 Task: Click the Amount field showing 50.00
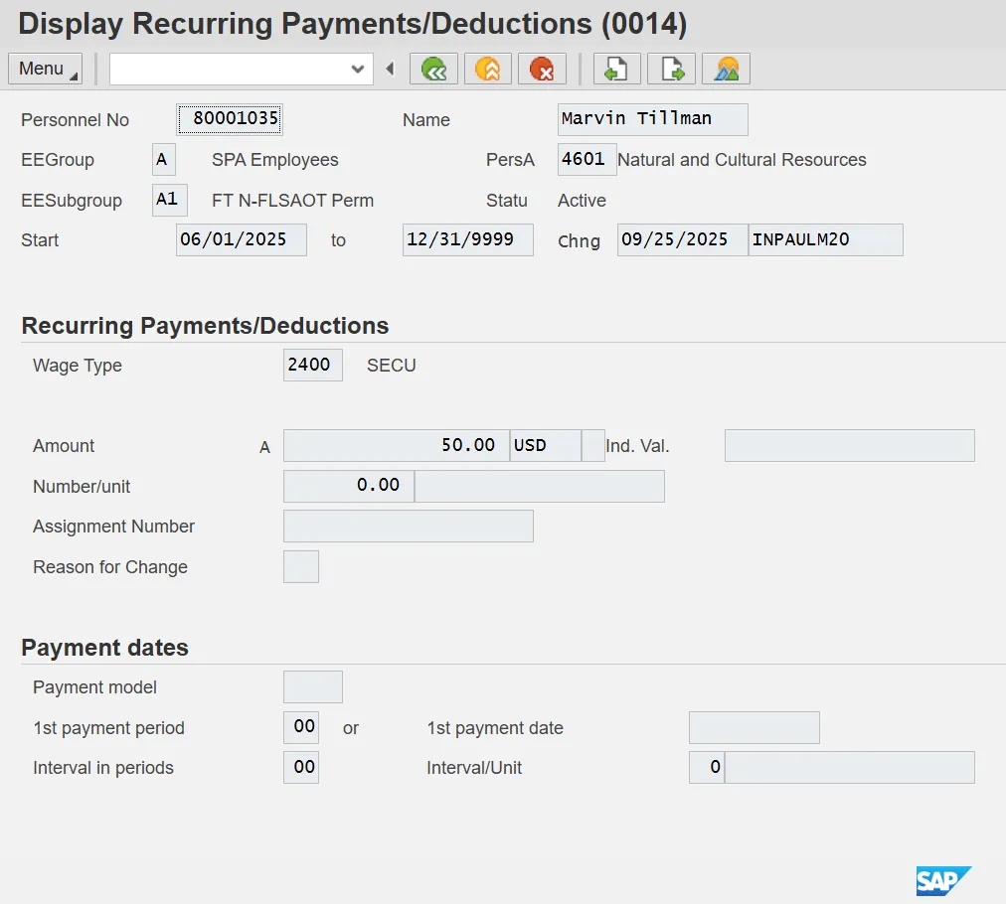[396, 446]
